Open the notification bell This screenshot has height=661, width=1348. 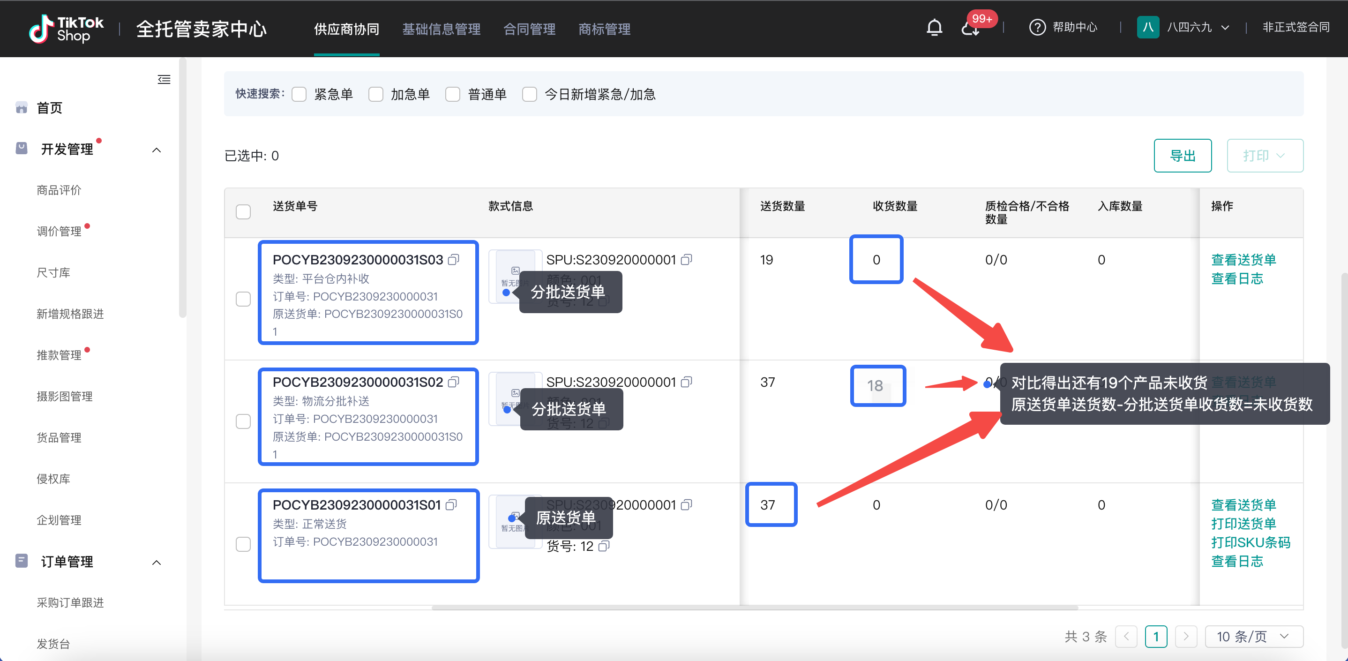[934, 27]
